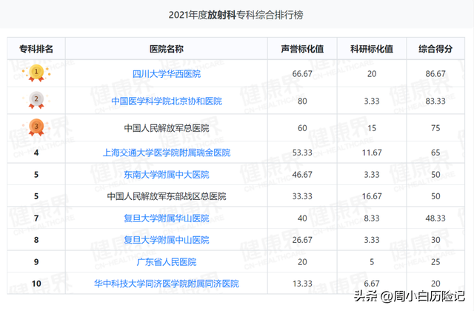Open 中国医学科学院北京协和医院 link
This screenshot has height=311, width=474.
tap(167, 101)
